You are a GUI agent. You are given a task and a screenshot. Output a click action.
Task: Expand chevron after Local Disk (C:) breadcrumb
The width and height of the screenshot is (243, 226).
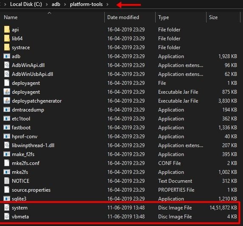tap(47, 4)
